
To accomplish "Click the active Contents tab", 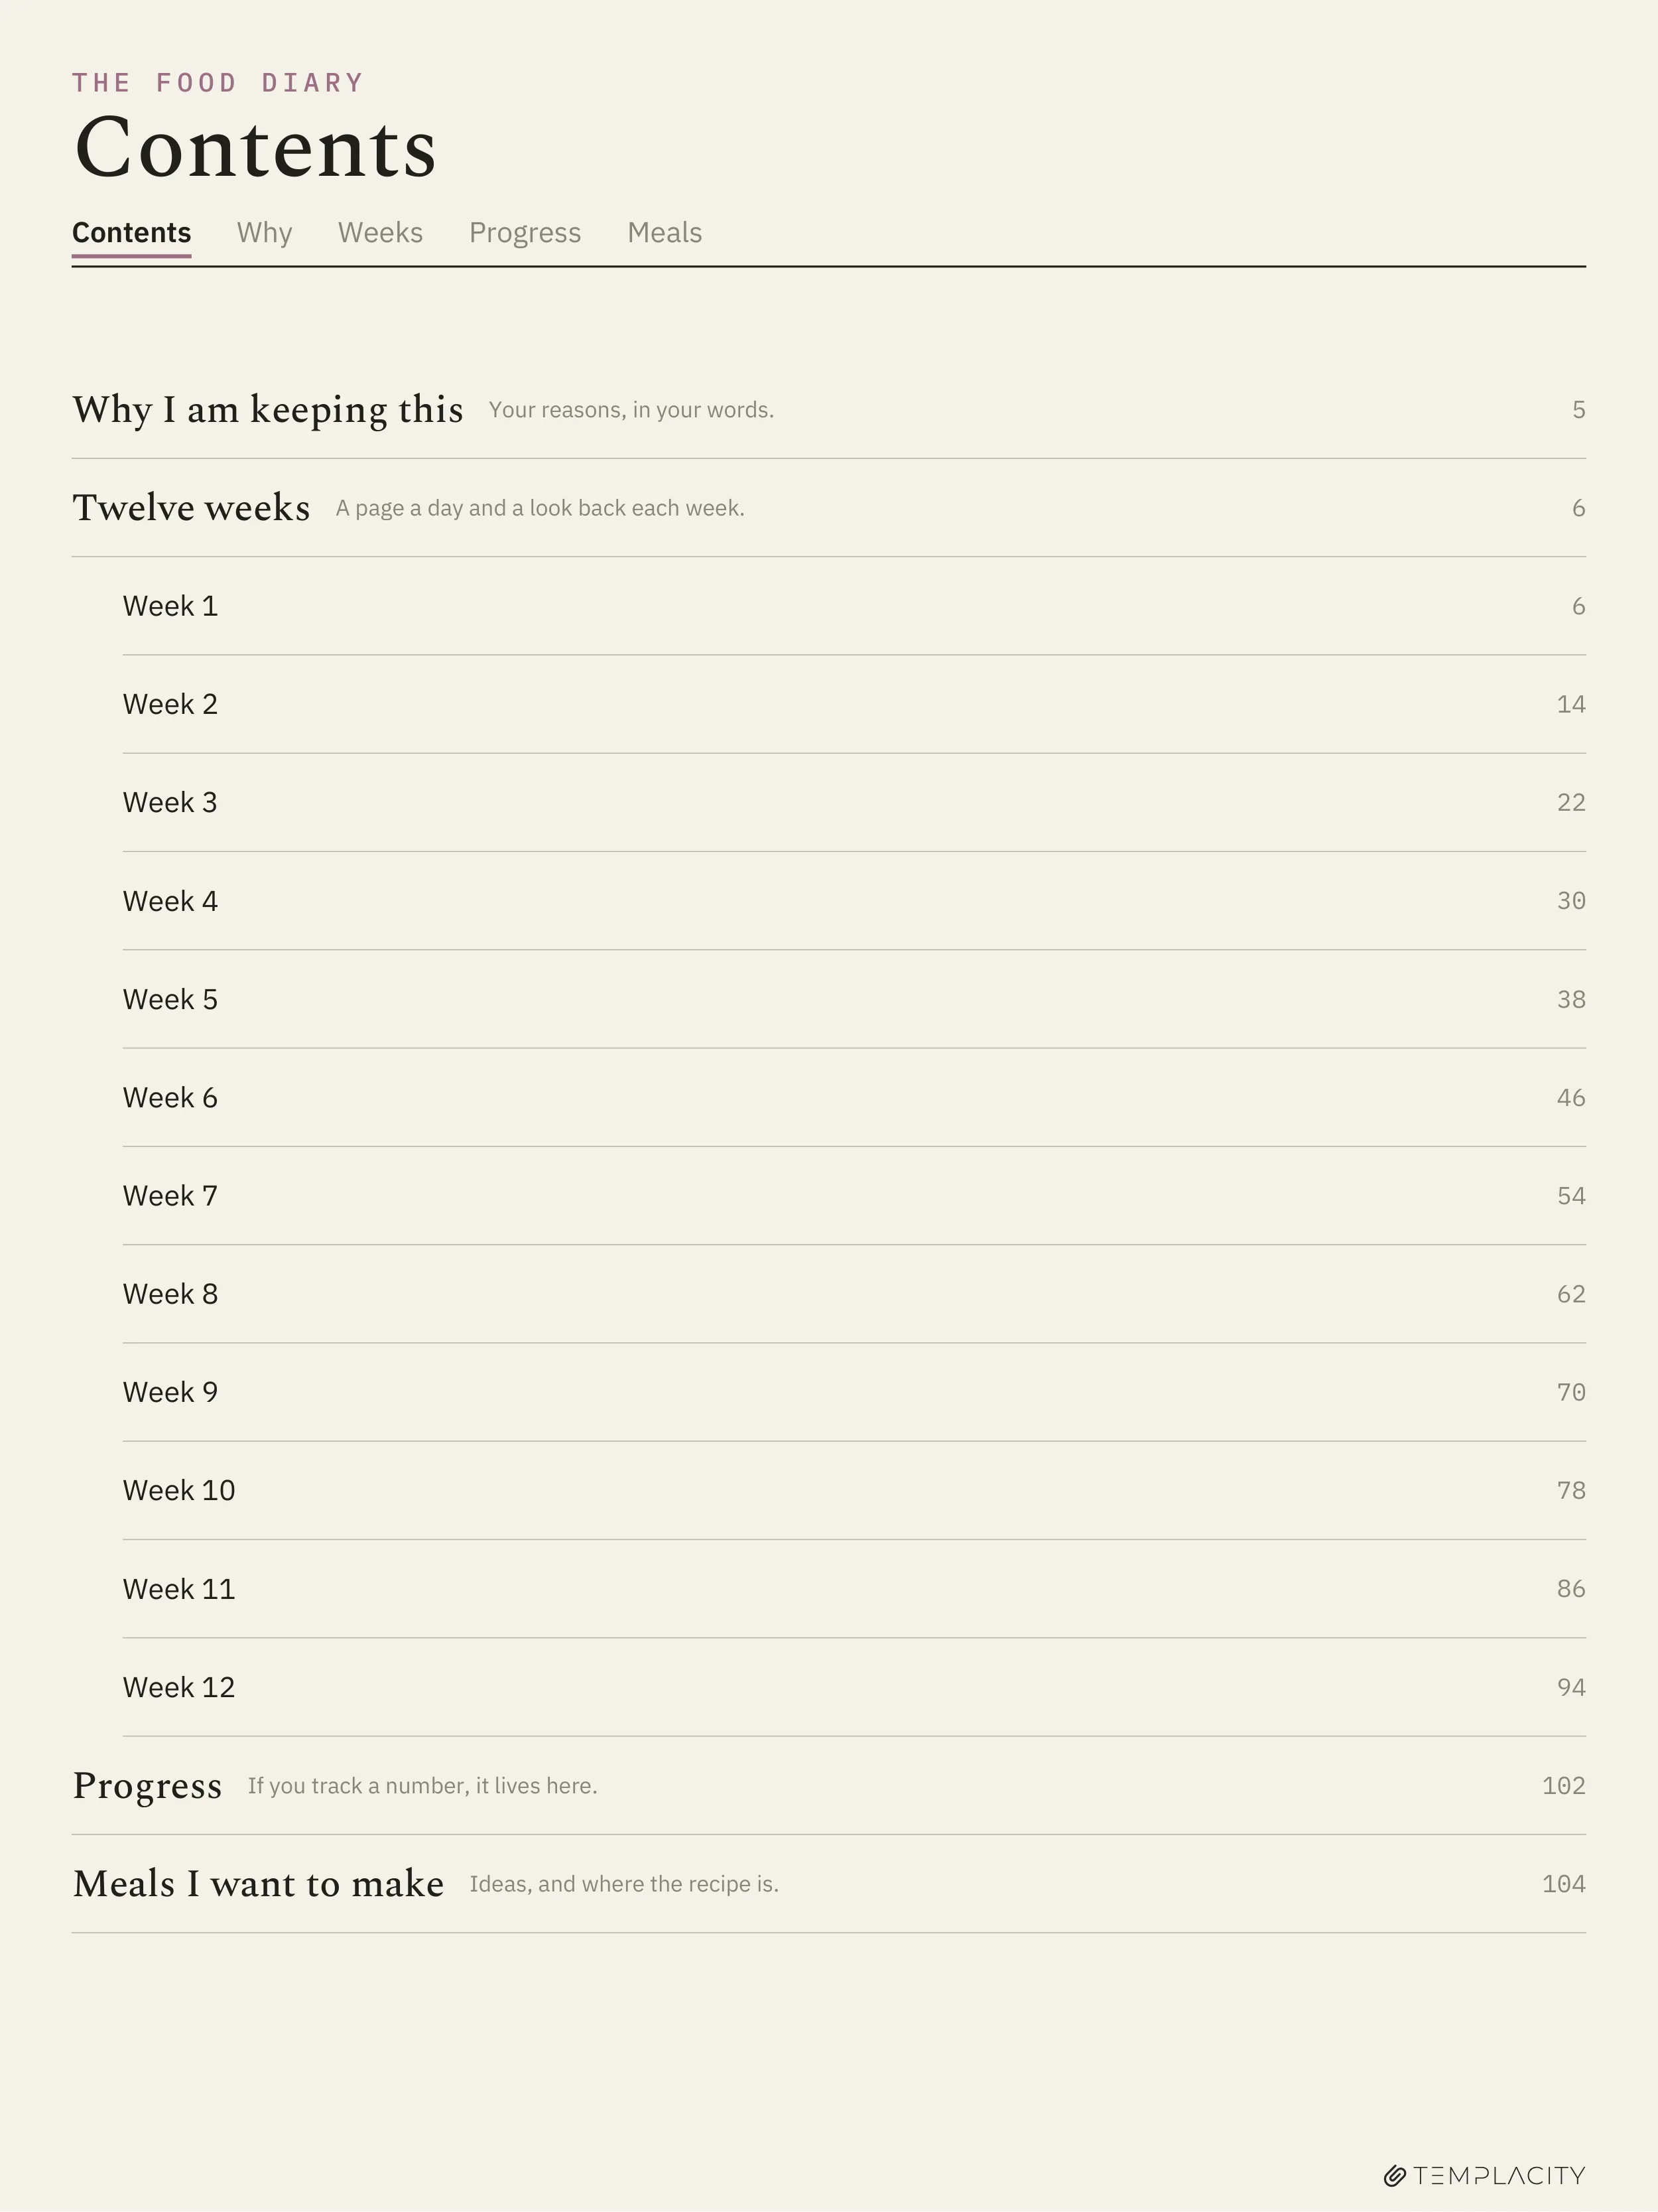I will click(131, 232).
